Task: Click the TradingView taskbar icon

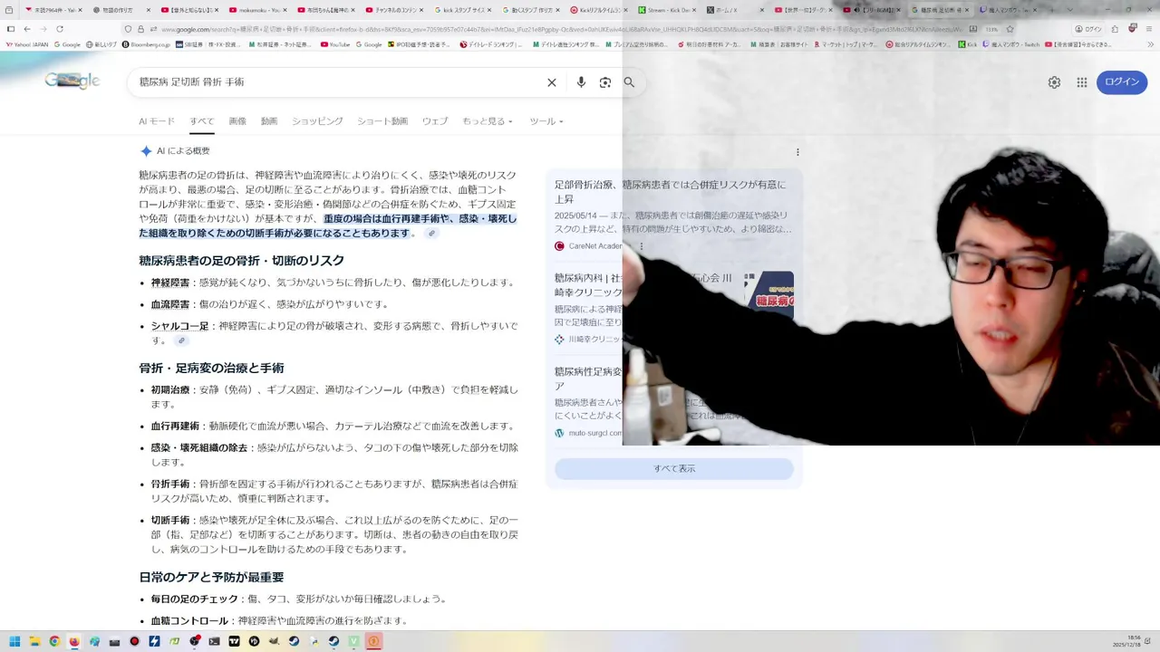Action: [x=234, y=641]
